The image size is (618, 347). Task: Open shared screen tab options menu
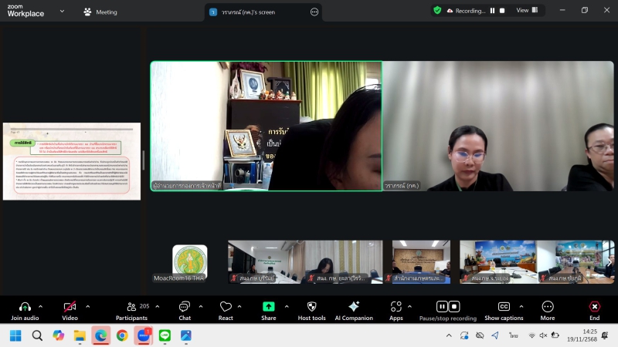(x=314, y=12)
